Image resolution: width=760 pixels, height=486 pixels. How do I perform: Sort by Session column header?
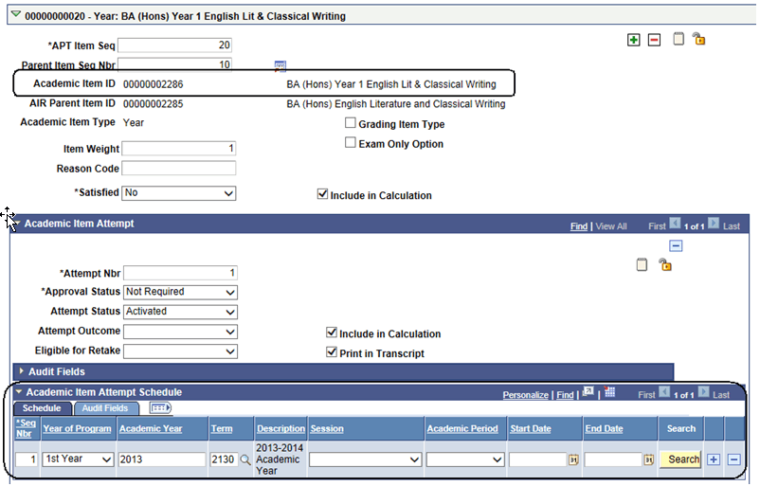pos(327,429)
